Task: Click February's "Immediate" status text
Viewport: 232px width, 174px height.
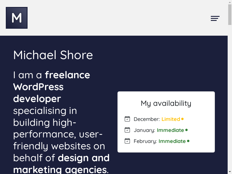Action: tap(172, 141)
